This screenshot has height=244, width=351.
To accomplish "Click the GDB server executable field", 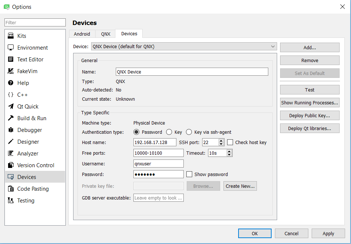I will pos(158,198).
